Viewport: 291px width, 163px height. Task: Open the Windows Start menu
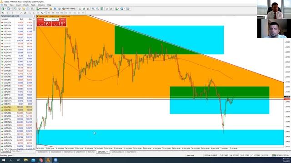tap(4, 160)
